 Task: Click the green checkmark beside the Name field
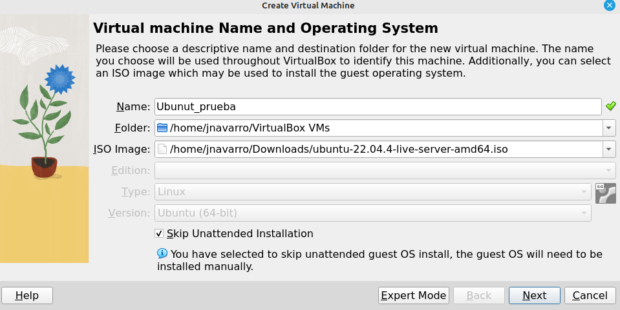(x=610, y=106)
